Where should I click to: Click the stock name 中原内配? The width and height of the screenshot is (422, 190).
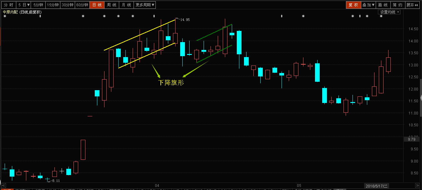(x=10, y=12)
